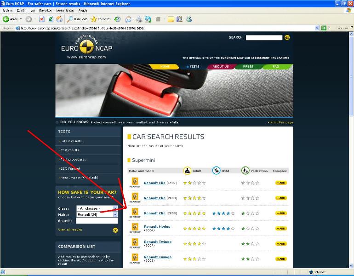Click the Stop loading toolbar icon
The image size is (354, 276).
[x=42, y=19]
